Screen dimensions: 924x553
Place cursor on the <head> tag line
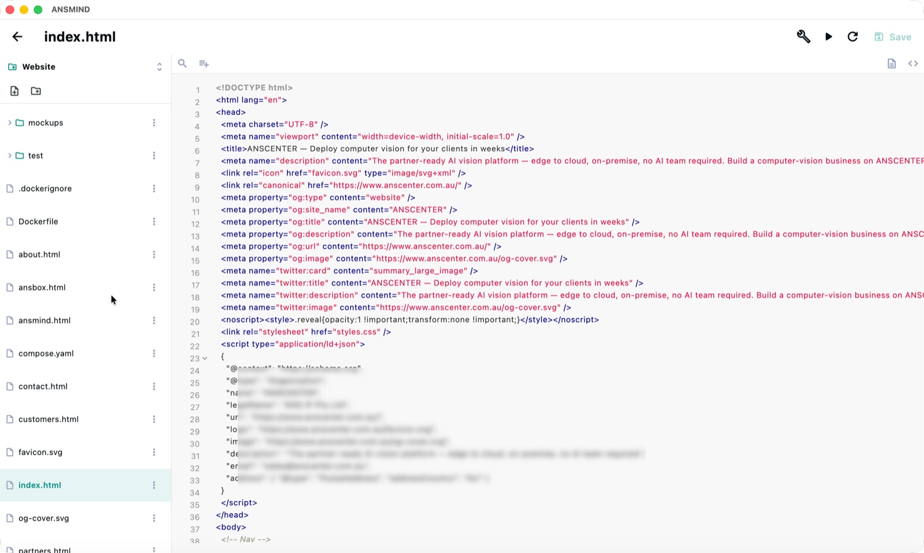coord(231,112)
